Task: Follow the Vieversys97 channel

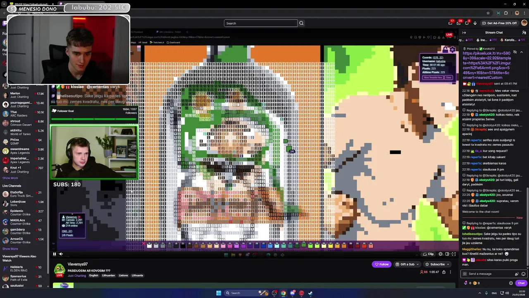Action: (x=381, y=264)
